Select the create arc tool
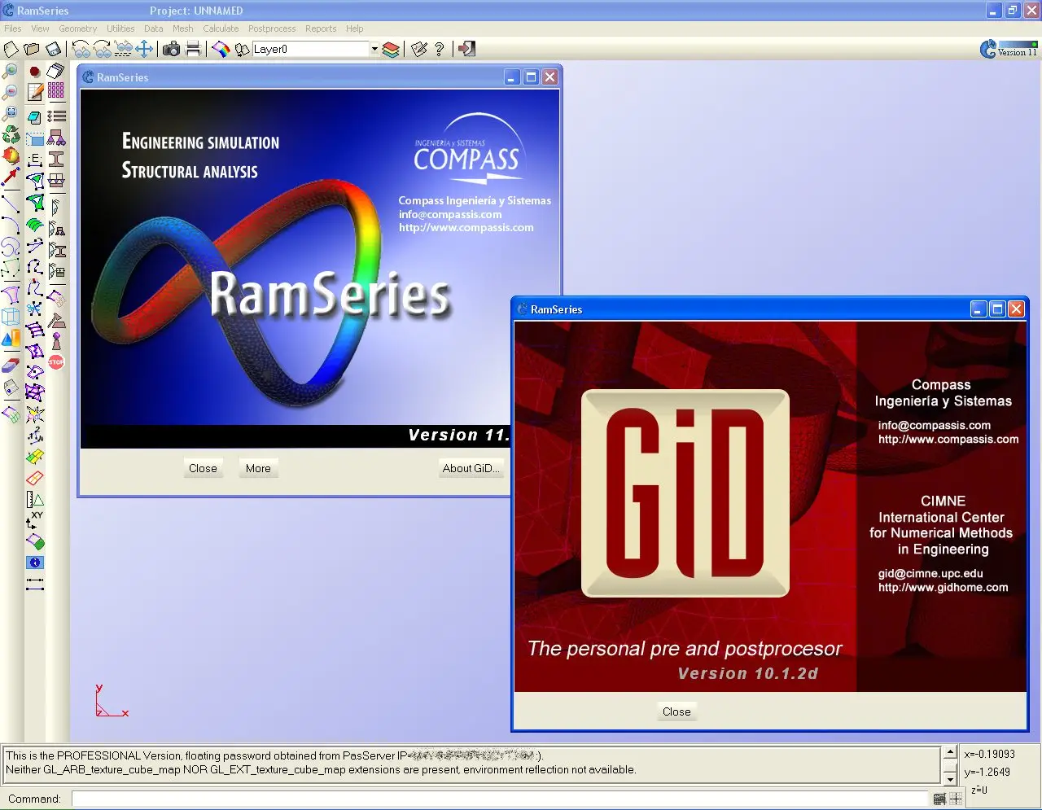The height and width of the screenshot is (810, 1042). [10, 224]
